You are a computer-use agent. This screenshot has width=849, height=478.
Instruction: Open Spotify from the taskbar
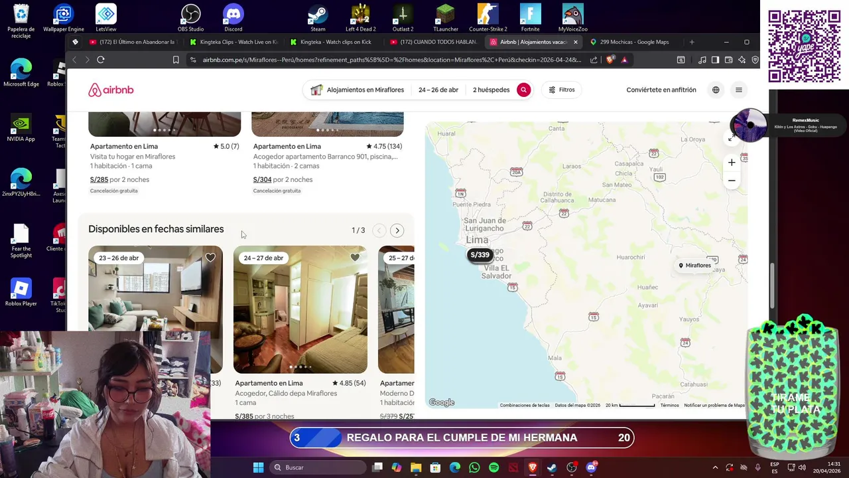493,467
